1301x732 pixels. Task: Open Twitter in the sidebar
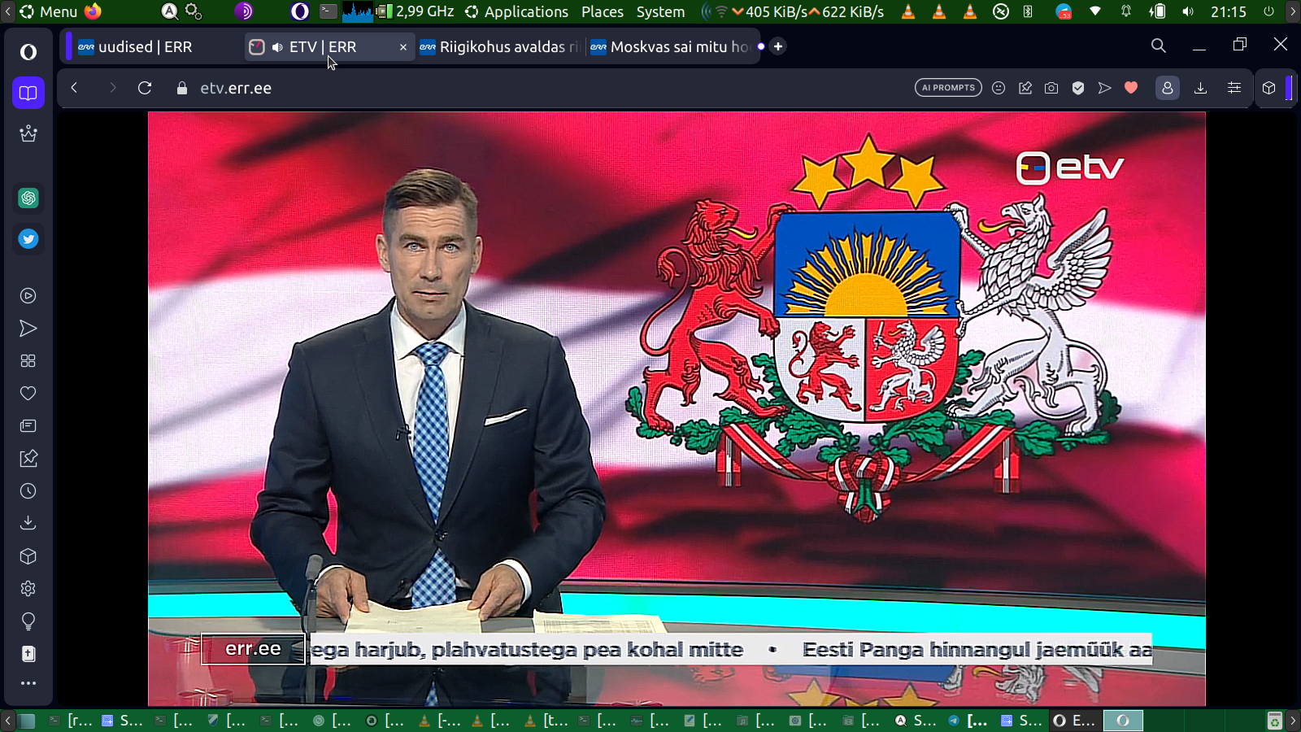[x=28, y=239]
